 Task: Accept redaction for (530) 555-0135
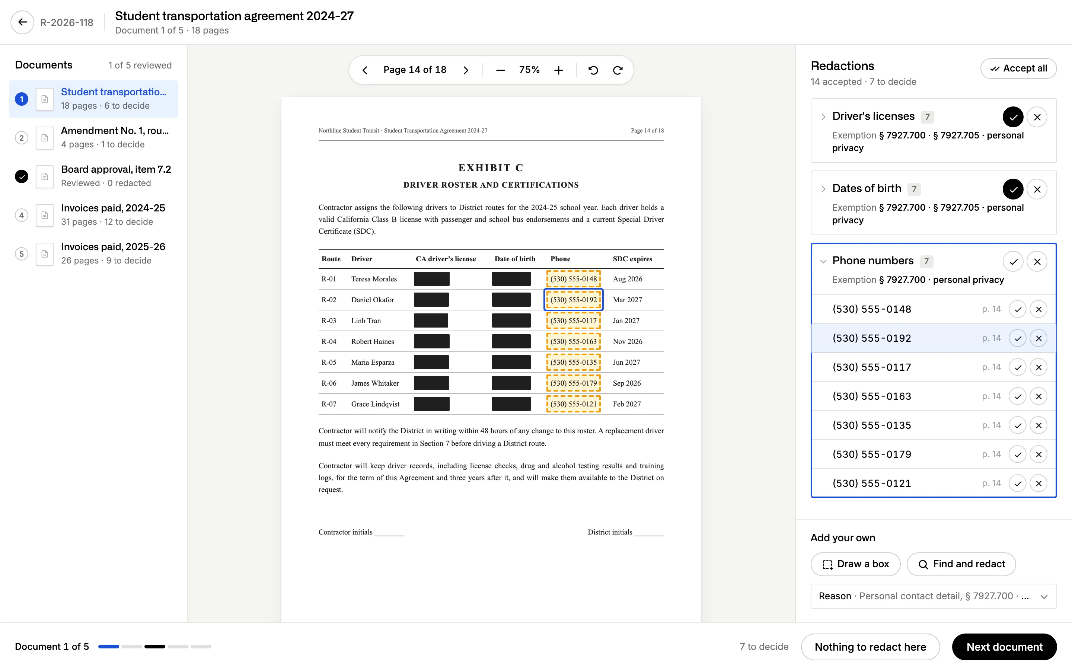click(1018, 425)
